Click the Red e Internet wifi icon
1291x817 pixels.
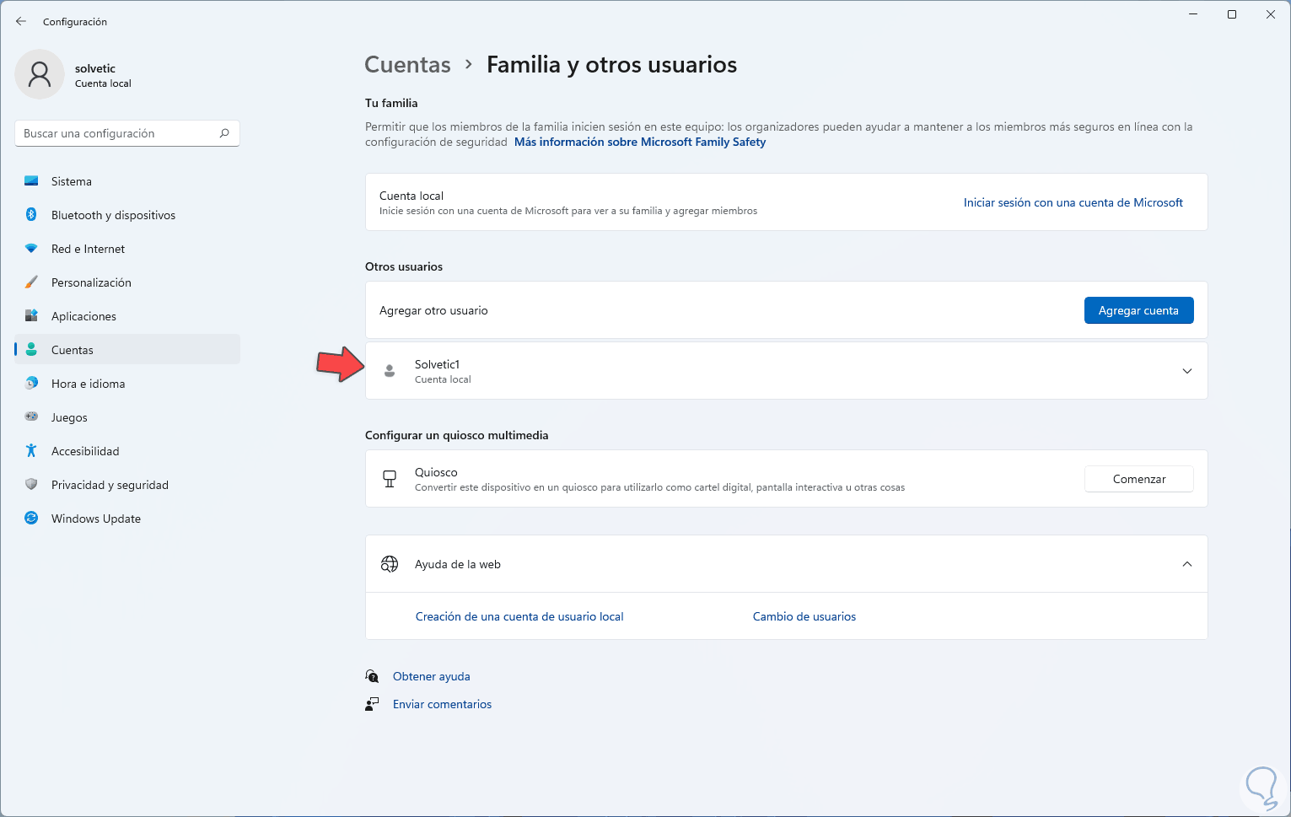pyautogui.click(x=31, y=249)
